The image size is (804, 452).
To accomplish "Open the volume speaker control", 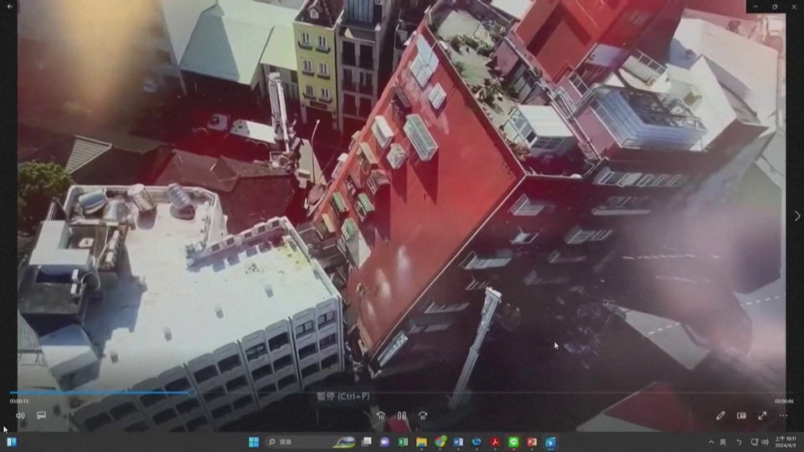I will (x=20, y=416).
